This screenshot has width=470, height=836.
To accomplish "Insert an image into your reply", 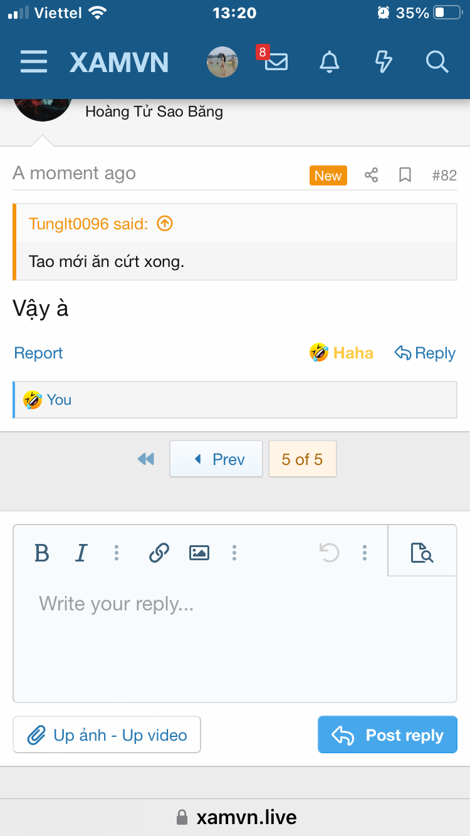I will (199, 552).
